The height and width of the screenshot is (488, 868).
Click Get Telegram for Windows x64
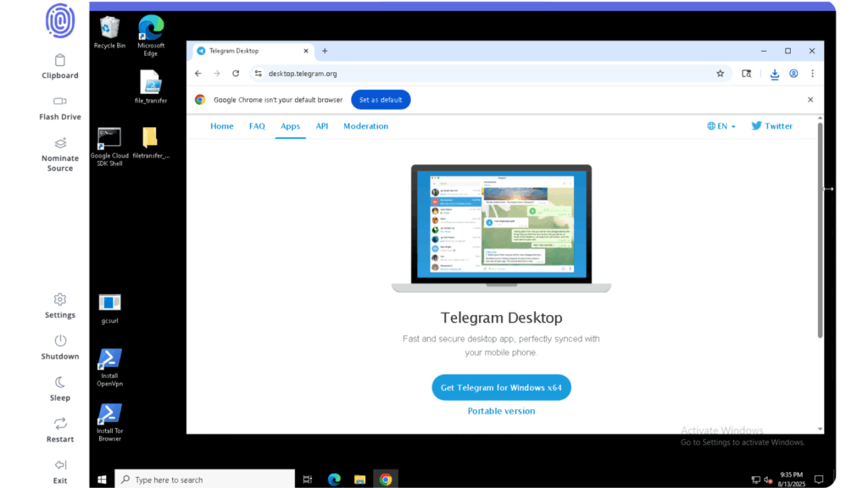click(502, 388)
